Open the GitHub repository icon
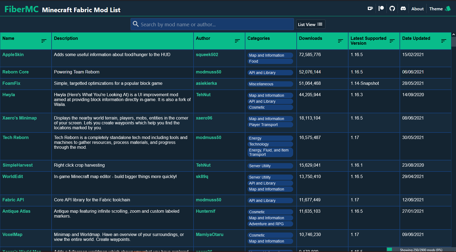 pyautogui.click(x=392, y=9)
